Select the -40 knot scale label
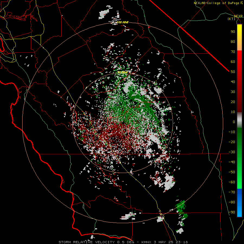 click(x=232, y=162)
